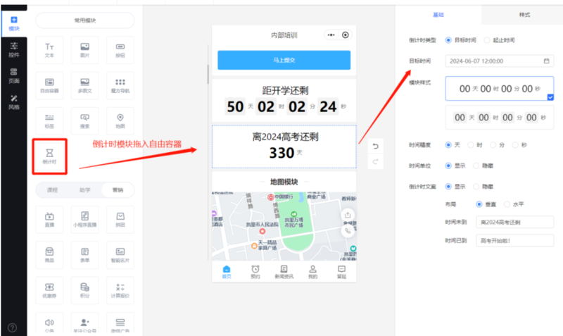Screen dimensions: 563x336
Task: Expand the 常用模块 common modules section
Action: click(x=84, y=20)
